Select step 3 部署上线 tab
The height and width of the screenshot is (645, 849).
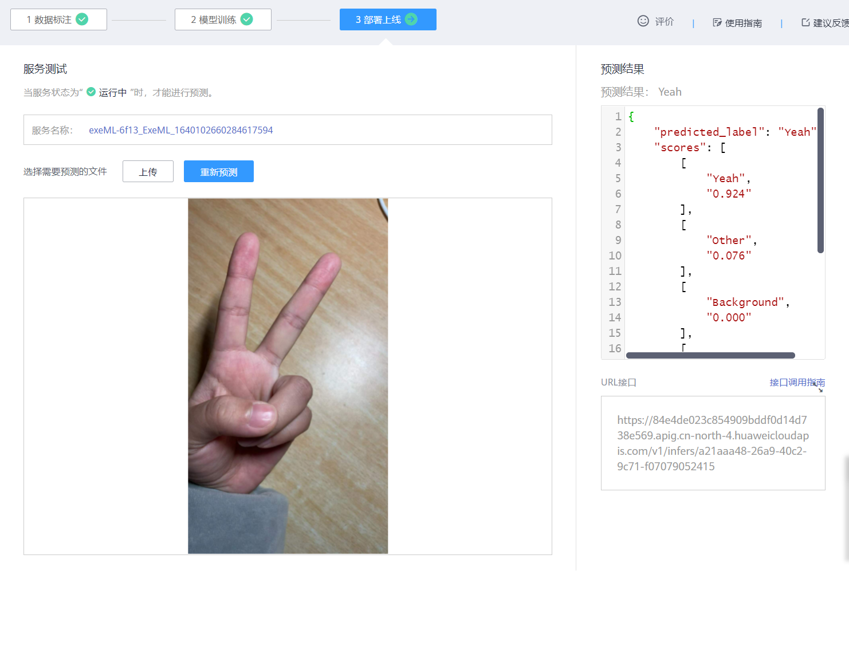388,19
